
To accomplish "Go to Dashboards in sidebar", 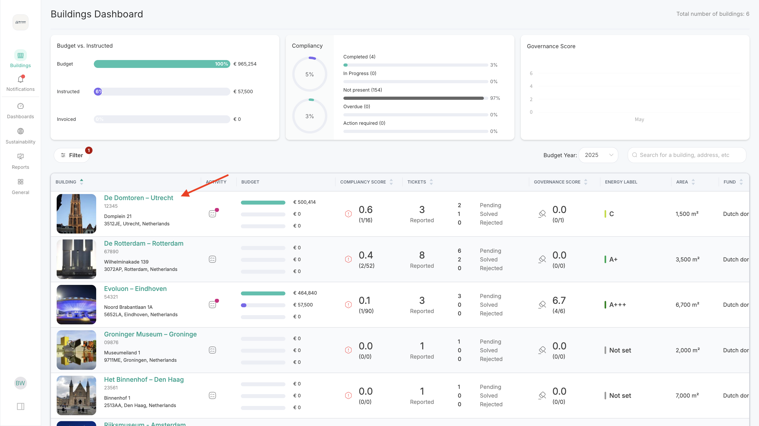I will [x=20, y=111].
